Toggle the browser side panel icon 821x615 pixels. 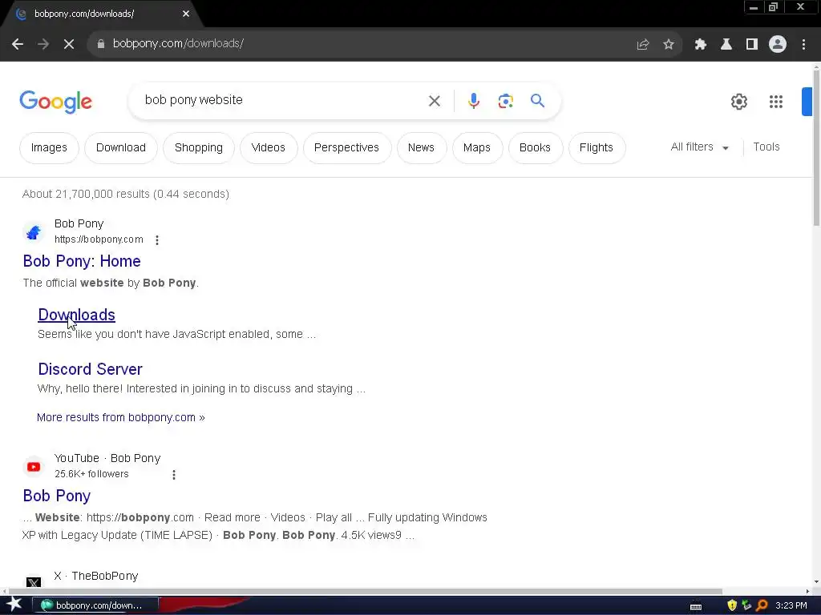(x=752, y=45)
